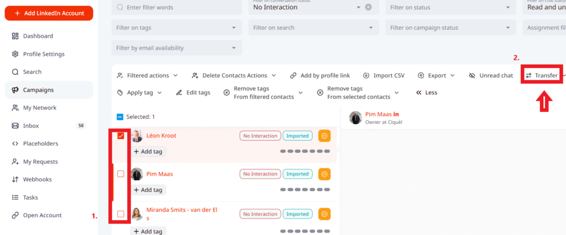Viewport: 566px width, 235px height.
Task: Open the Filter by email availability dropdown
Action: pos(176,48)
